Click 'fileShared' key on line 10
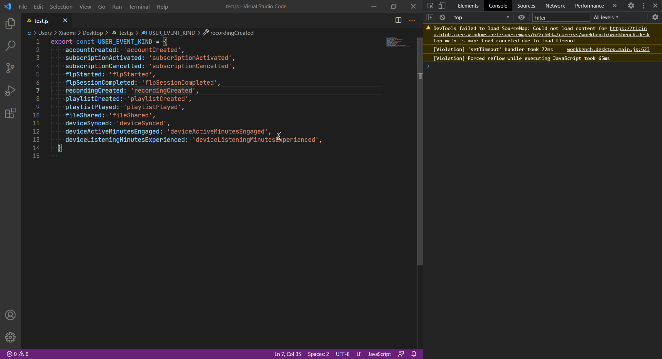The height and width of the screenshot is (359, 662). [x=83, y=115]
